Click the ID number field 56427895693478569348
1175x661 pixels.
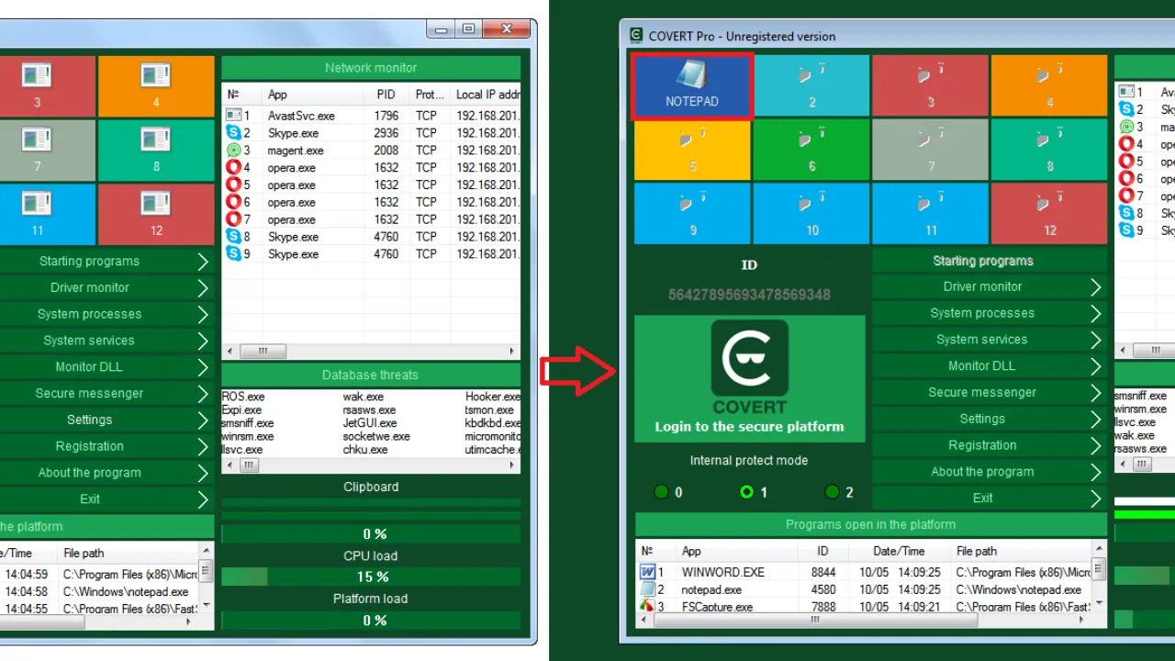coord(749,295)
